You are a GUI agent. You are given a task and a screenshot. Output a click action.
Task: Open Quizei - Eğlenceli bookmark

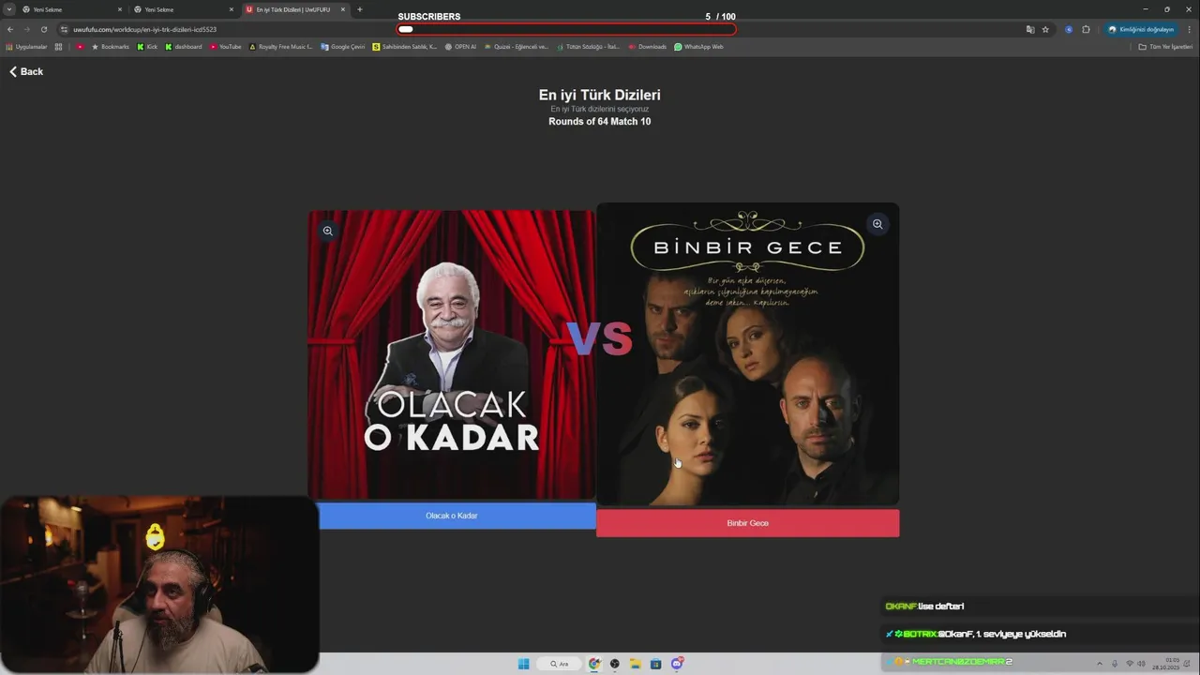tap(516, 47)
